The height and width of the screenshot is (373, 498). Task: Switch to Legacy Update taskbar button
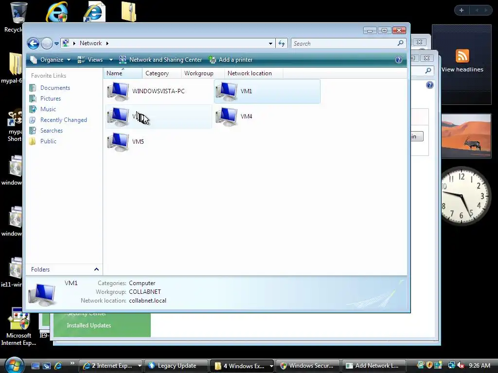point(177,366)
